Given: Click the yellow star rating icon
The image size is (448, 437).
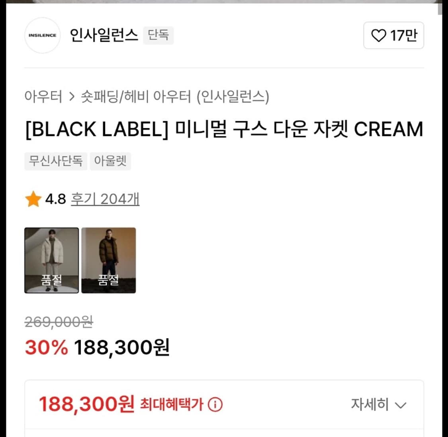Looking at the screenshot, I should pyautogui.click(x=33, y=198).
